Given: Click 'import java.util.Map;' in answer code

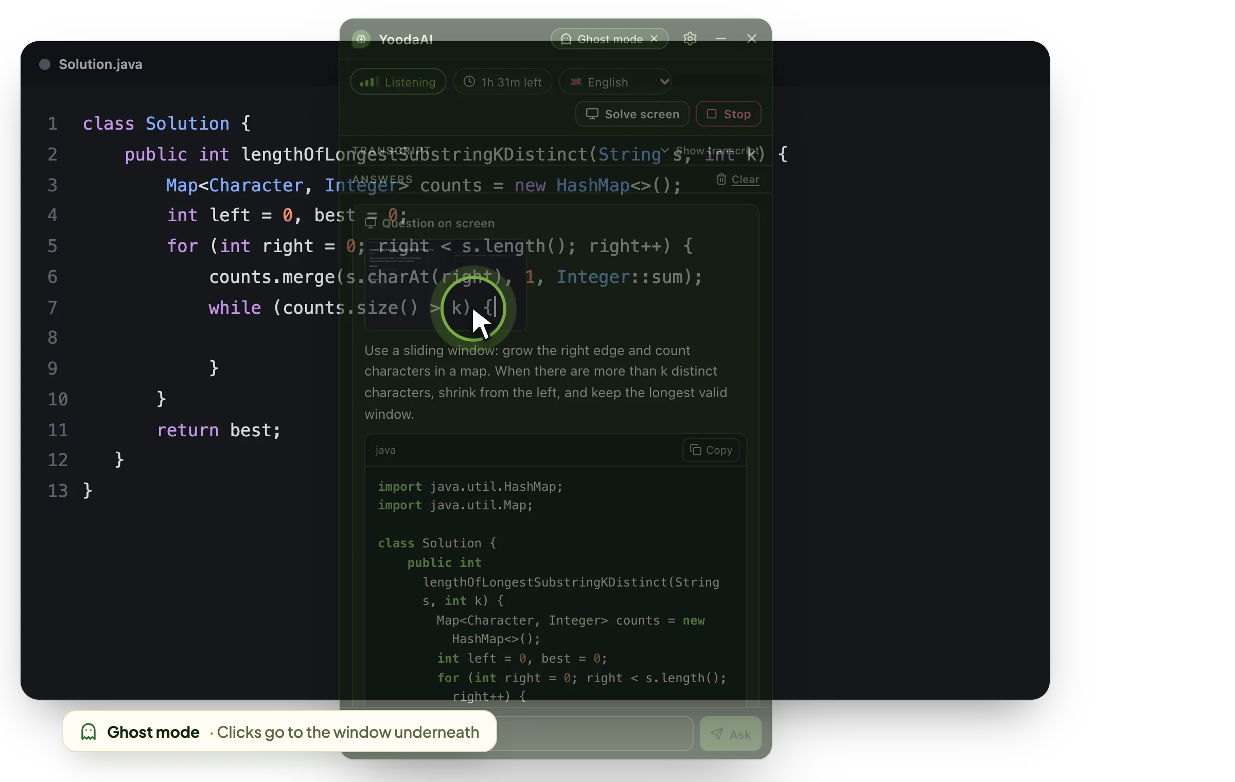Looking at the screenshot, I should tap(455, 505).
